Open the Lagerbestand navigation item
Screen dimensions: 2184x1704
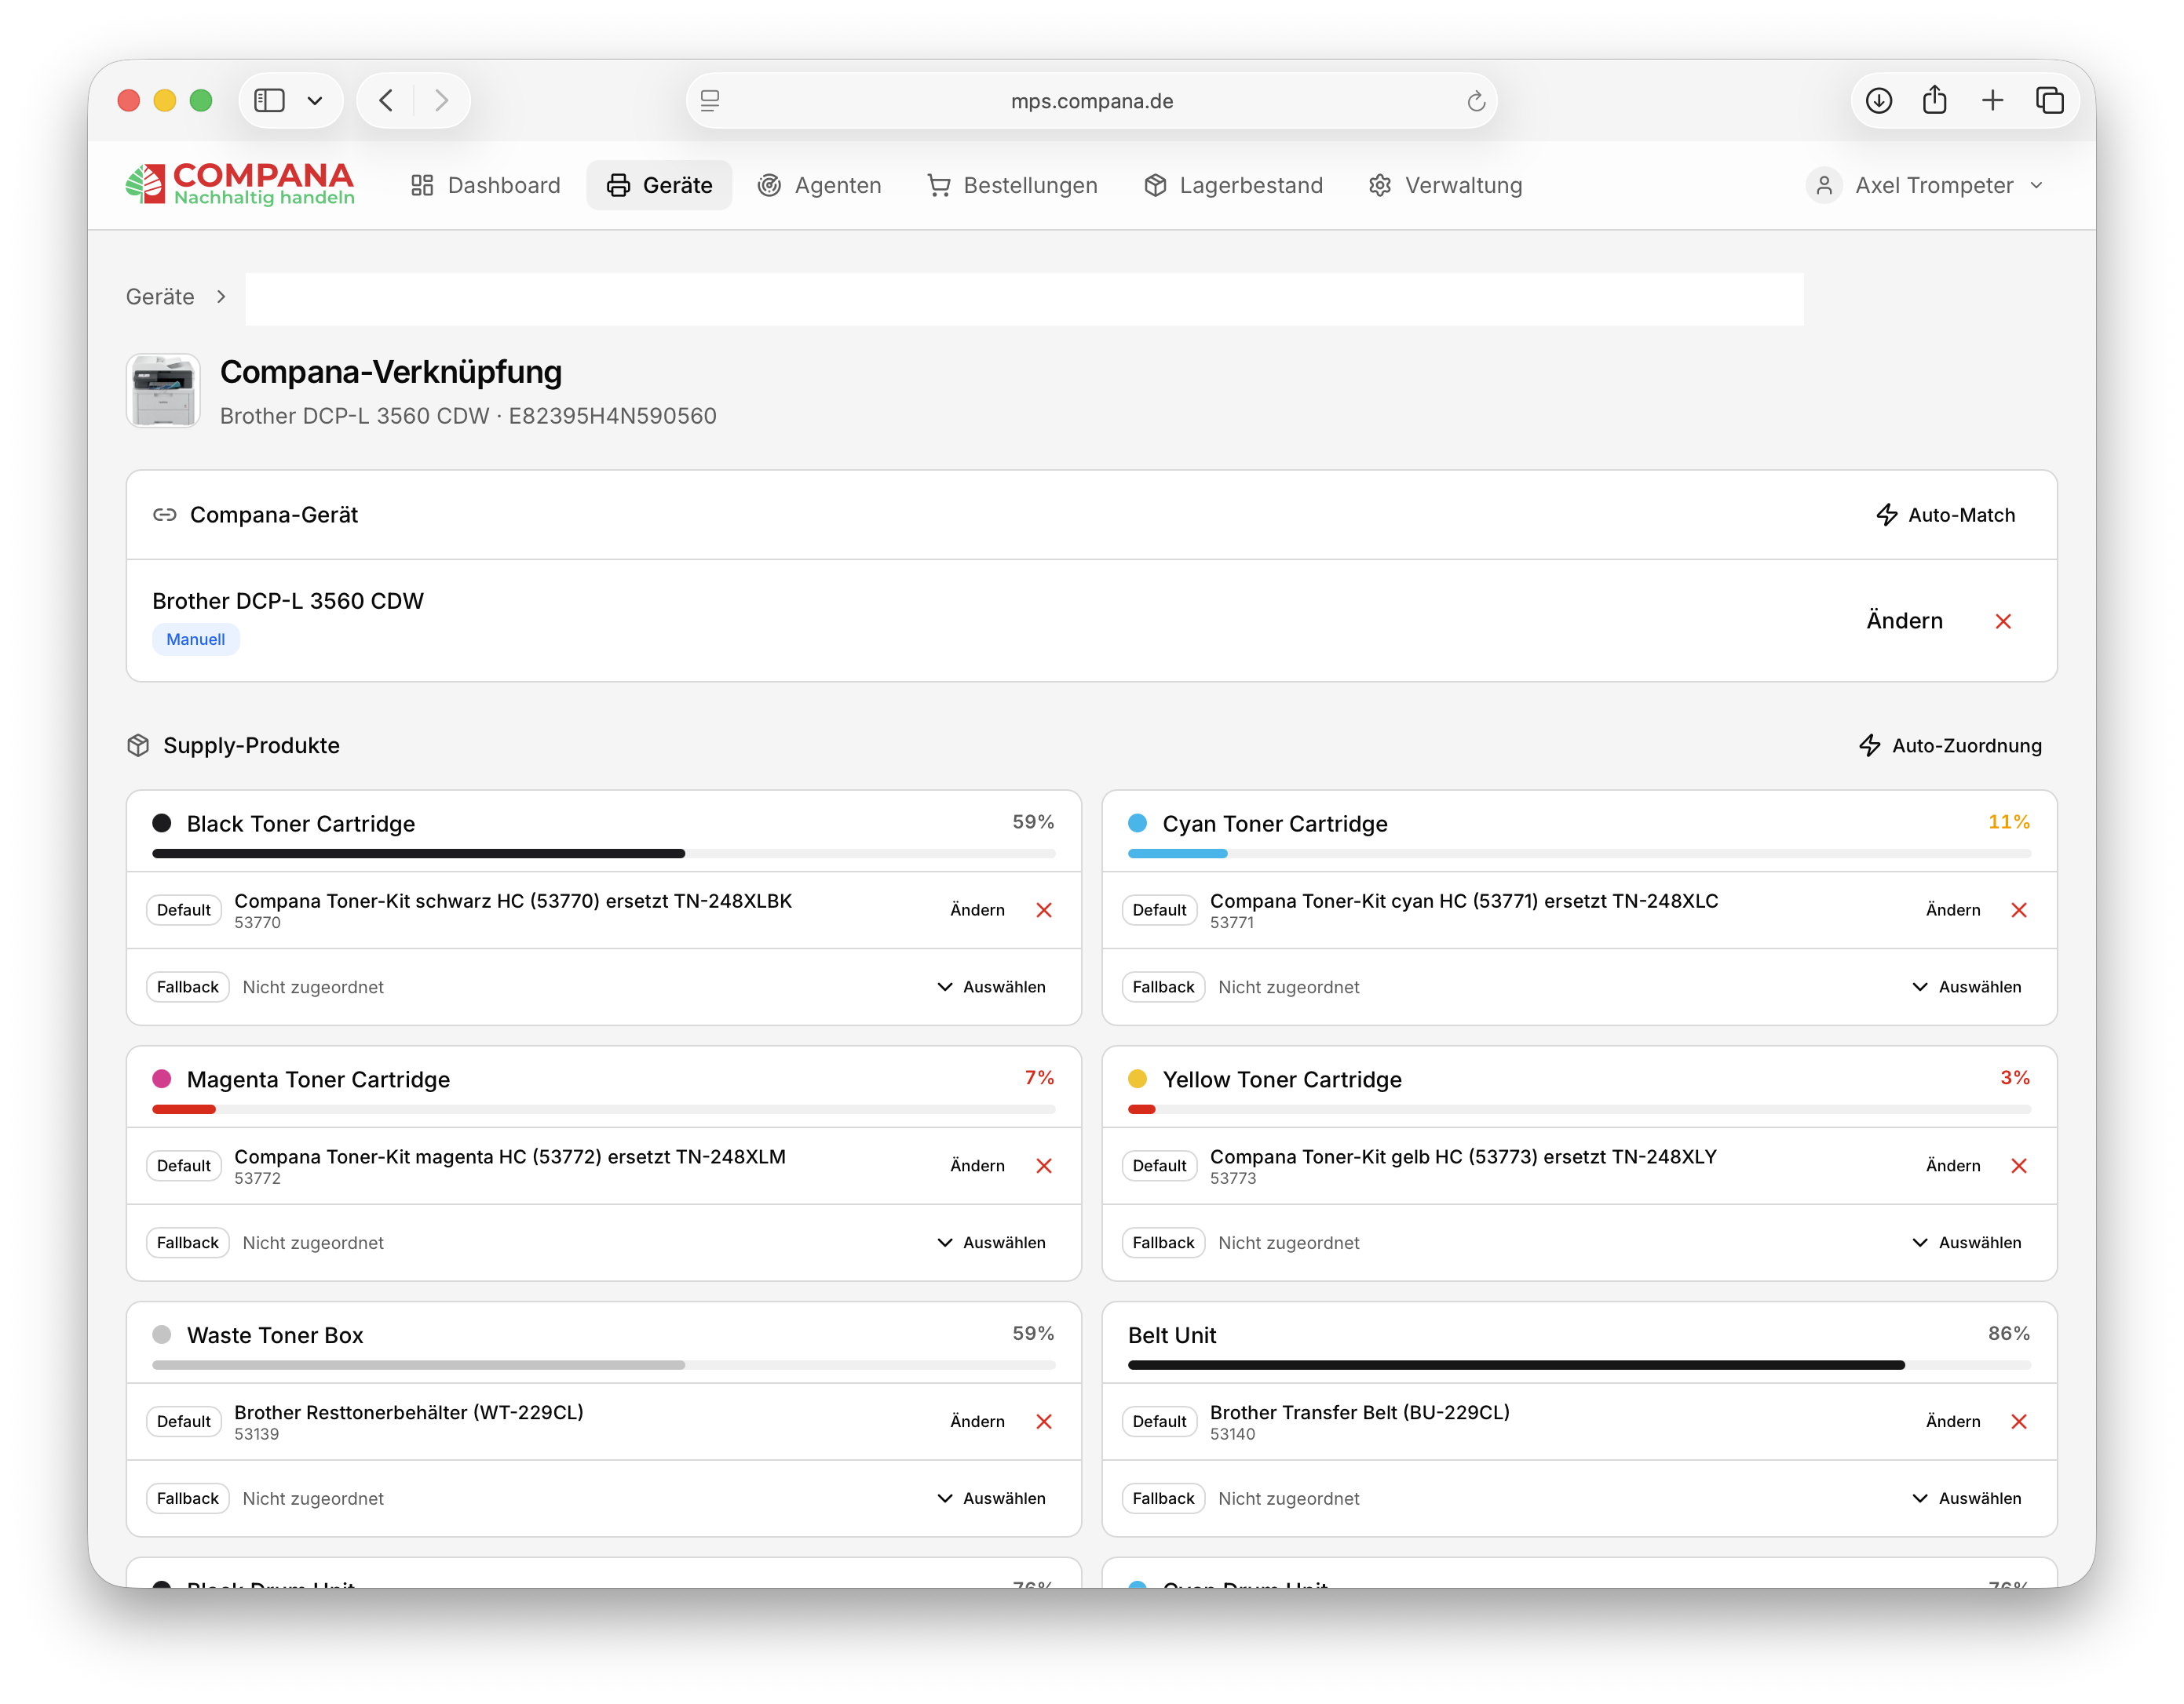tap(1233, 185)
